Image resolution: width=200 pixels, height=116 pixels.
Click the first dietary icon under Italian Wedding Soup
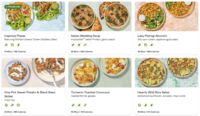click(x=73, y=45)
